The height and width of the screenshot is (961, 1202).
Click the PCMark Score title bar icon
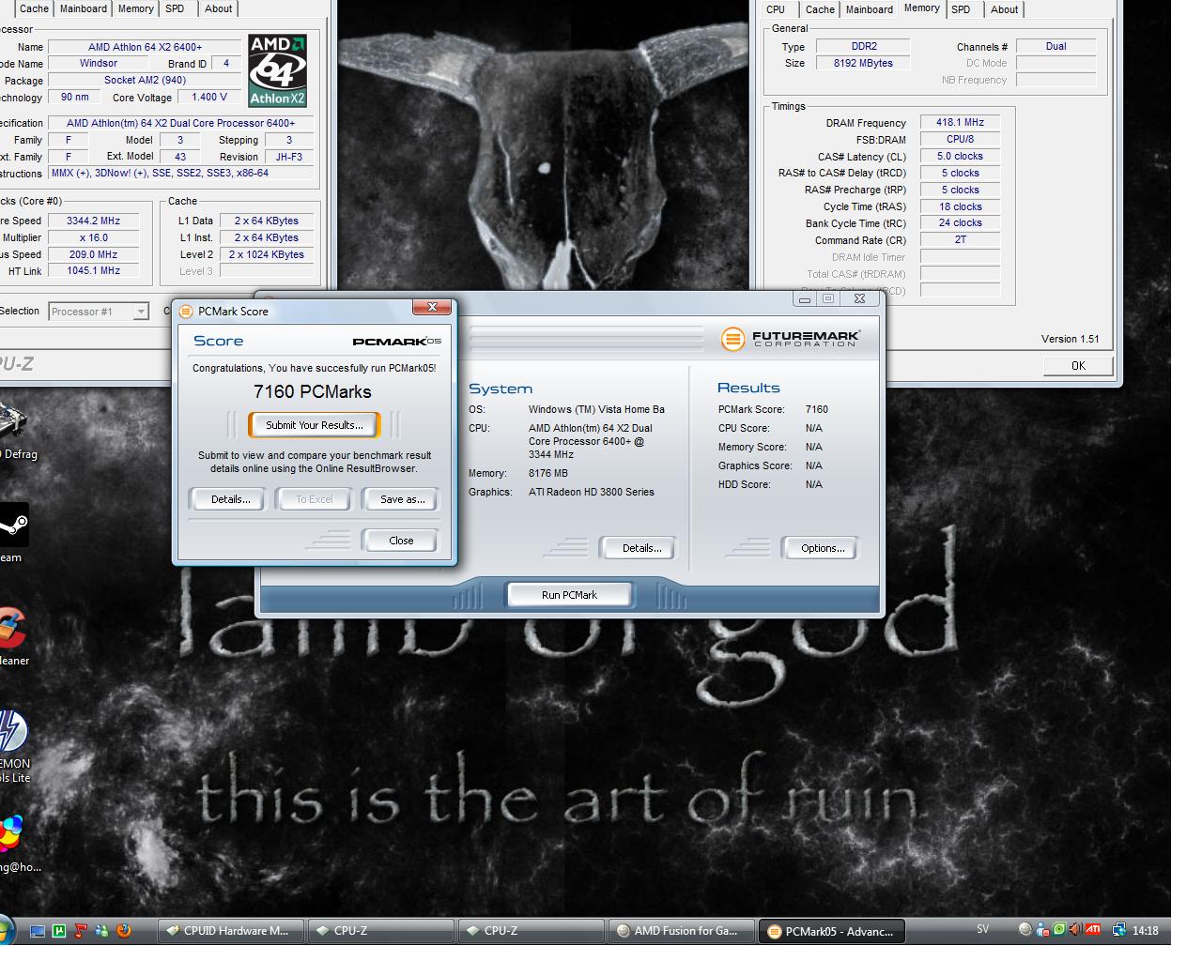coord(186,312)
